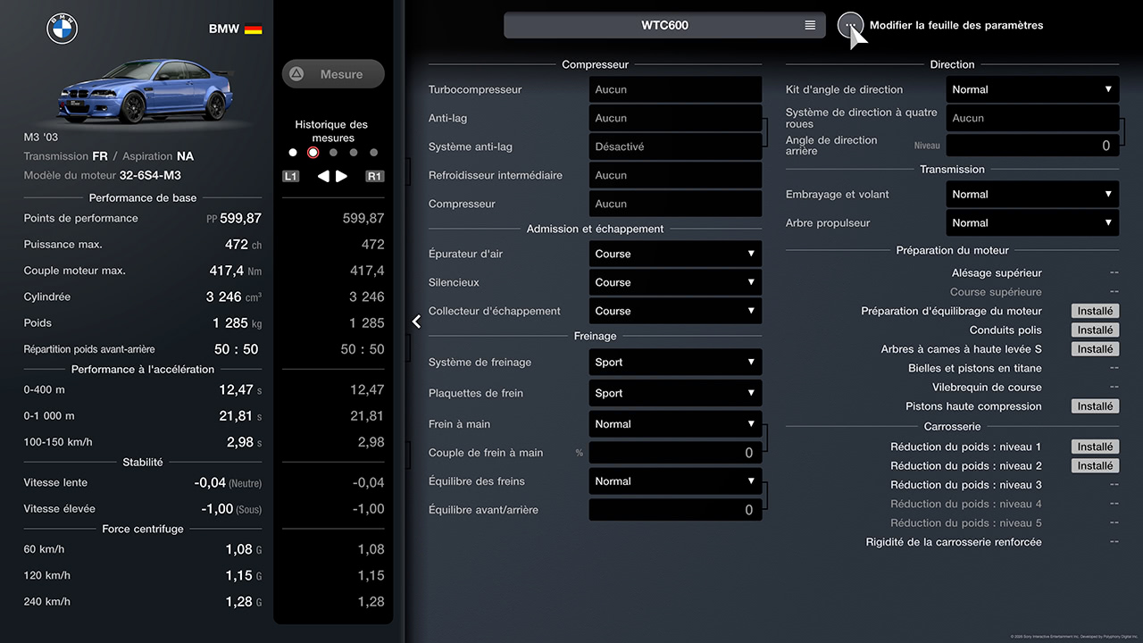The height and width of the screenshot is (643, 1143).
Task: Expand the Épurateur d'air dropdown
Action: pos(675,254)
